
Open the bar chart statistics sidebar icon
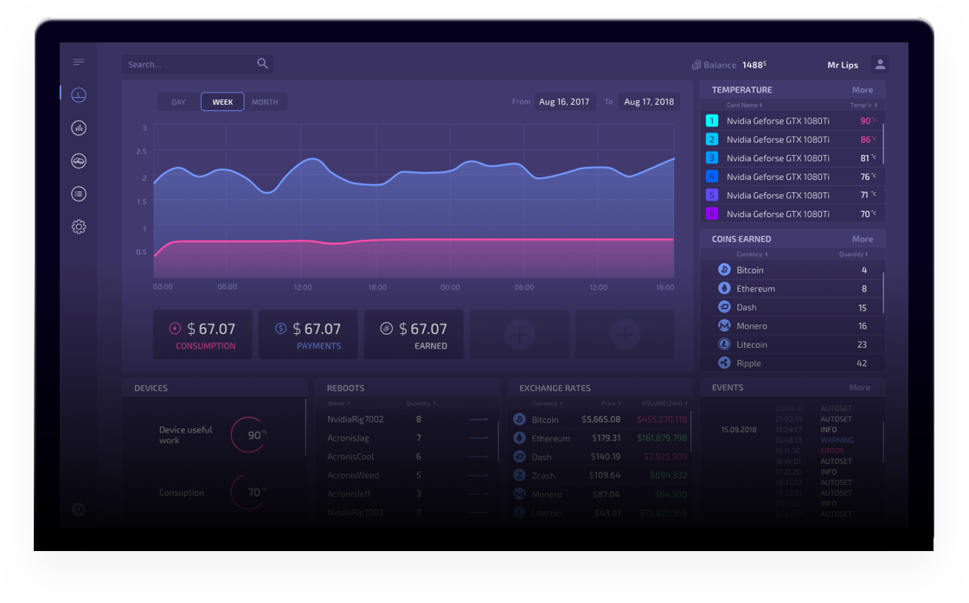point(79,128)
